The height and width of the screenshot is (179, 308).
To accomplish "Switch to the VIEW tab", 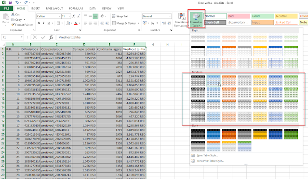I will pos(121,9).
